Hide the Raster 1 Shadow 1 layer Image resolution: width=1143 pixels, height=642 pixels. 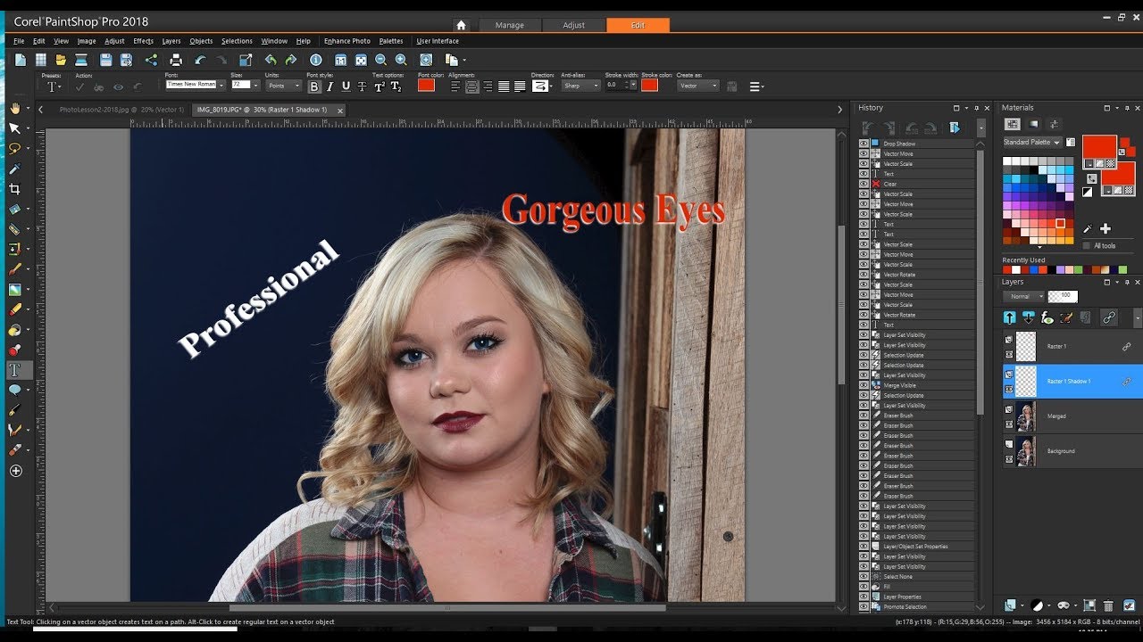pos(1009,389)
